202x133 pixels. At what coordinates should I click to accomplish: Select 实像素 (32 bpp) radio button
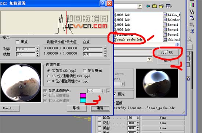pos(48,71)
